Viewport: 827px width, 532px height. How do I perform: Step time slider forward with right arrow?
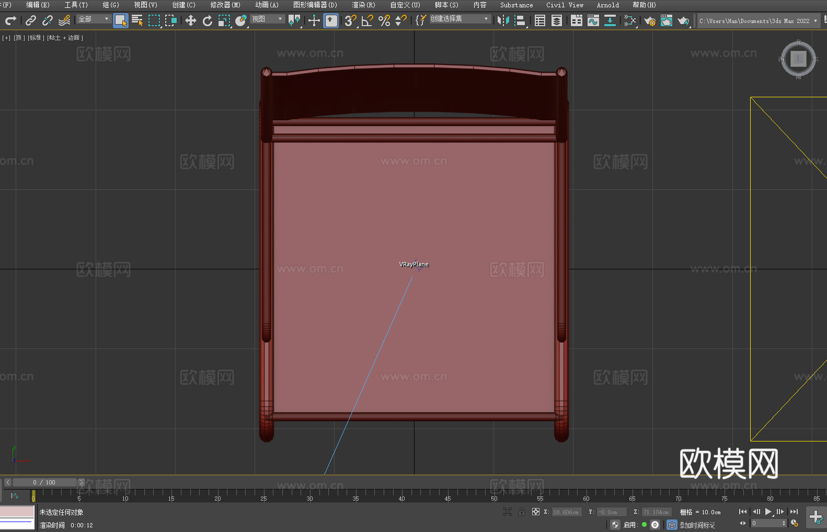[x=81, y=482]
